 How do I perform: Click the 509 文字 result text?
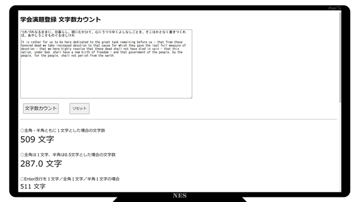point(37,140)
